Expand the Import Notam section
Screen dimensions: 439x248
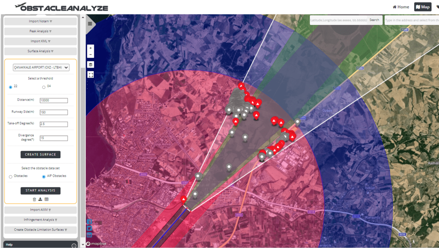coord(40,21)
